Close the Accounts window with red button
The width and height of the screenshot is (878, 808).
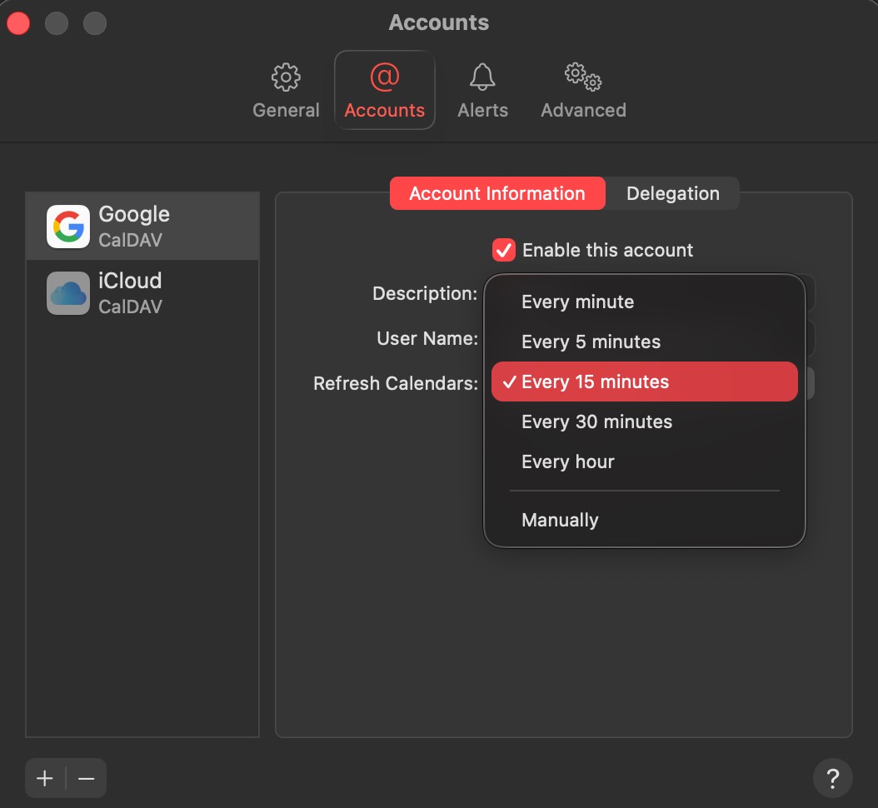[x=18, y=22]
